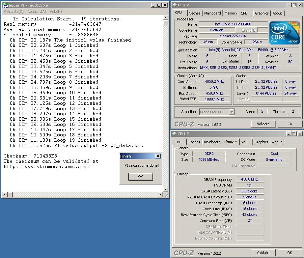Switch to Graphics tab in bottom CPU-Z
This screenshot has height=258, width=304.
click(x=261, y=142)
